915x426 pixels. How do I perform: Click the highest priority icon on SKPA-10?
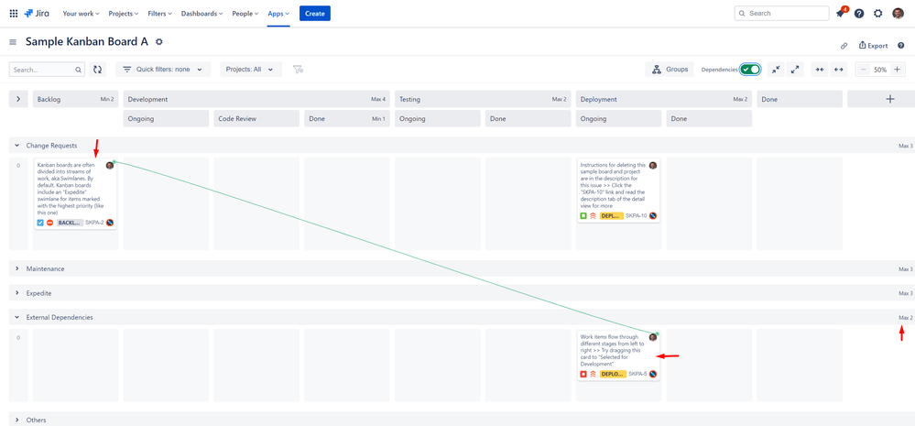[x=593, y=216]
